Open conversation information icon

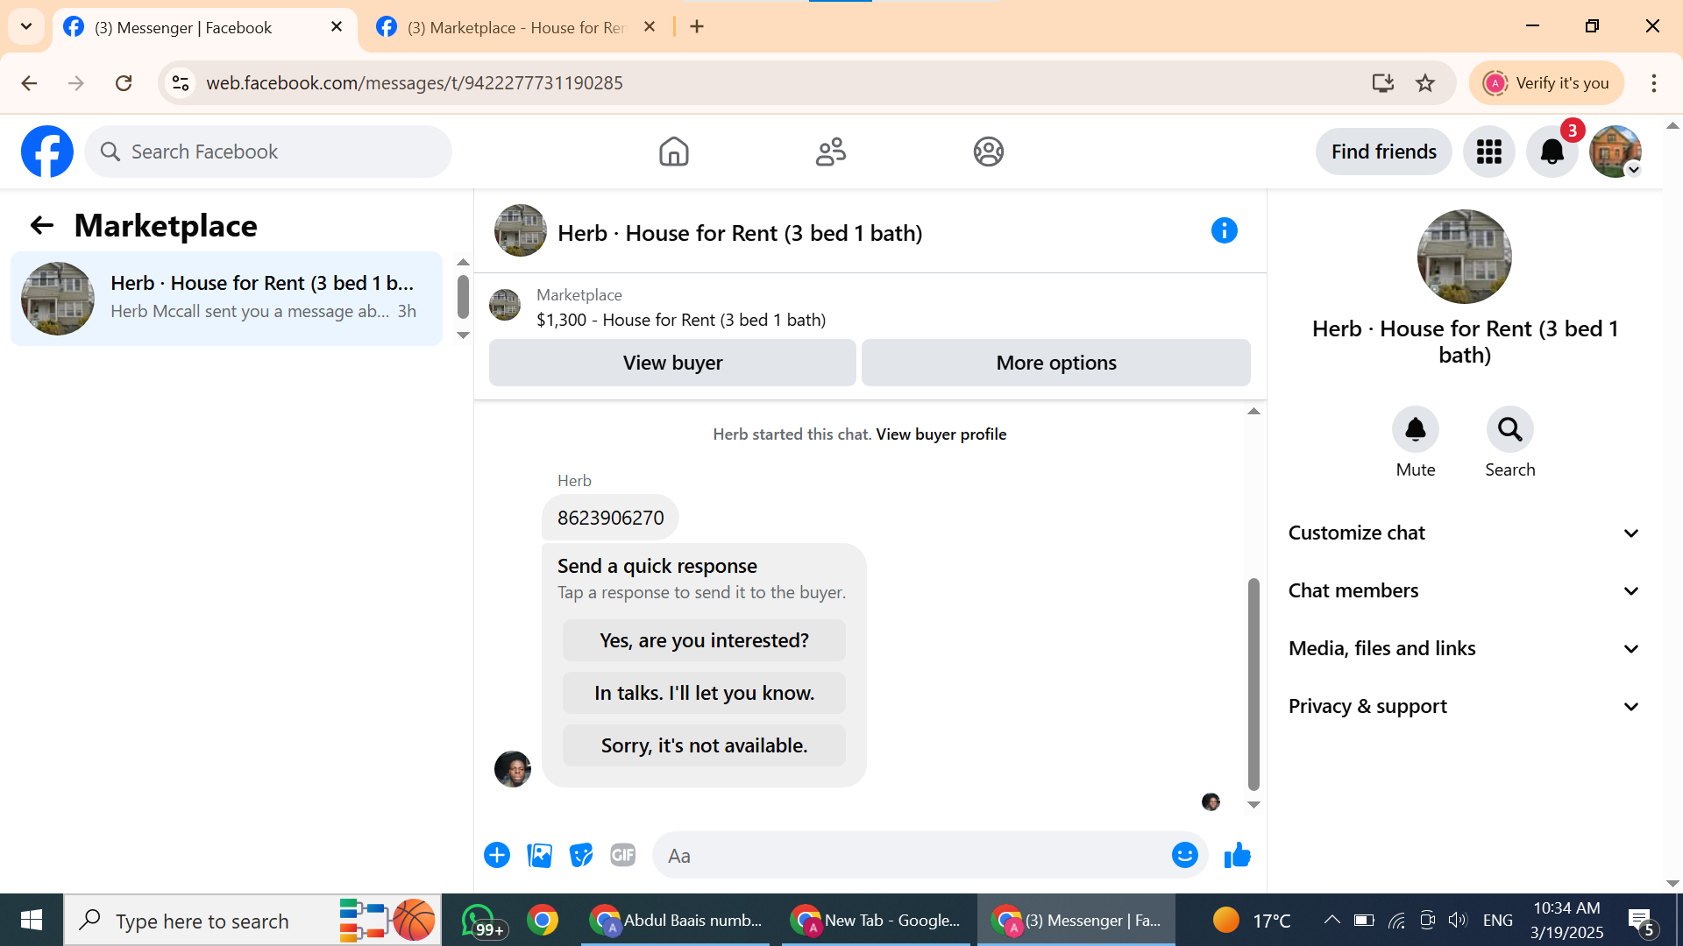[x=1224, y=231]
